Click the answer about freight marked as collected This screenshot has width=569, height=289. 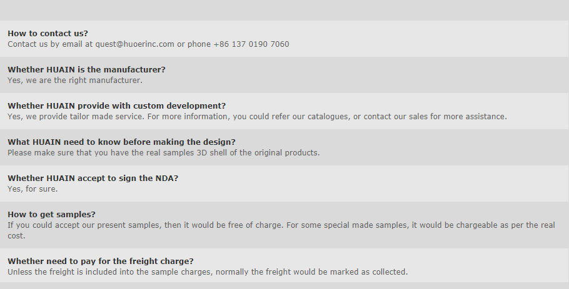click(x=208, y=272)
